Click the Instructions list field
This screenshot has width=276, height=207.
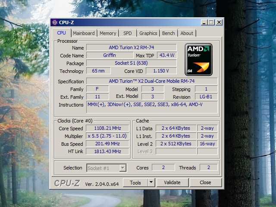(x=152, y=107)
